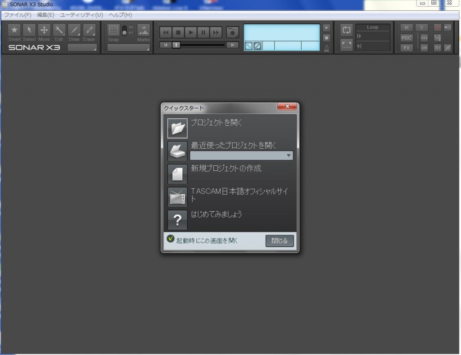The image size is (461, 355).
Task: Arm the transport Record button
Action: coord(232,32)
